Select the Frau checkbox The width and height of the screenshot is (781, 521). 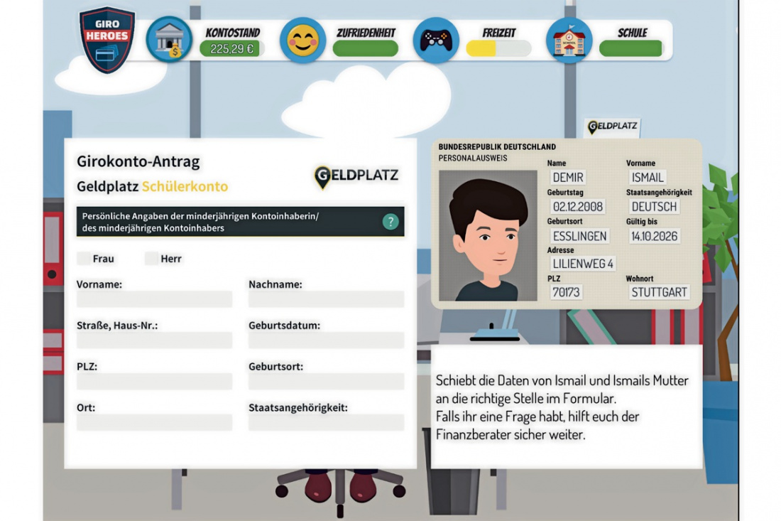[84, 259]
